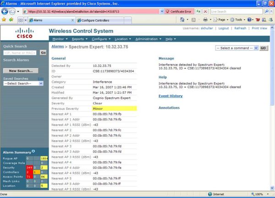This screenshot has width=275, height=198.
Task: Click the Print View link
Action: (259, 28)
